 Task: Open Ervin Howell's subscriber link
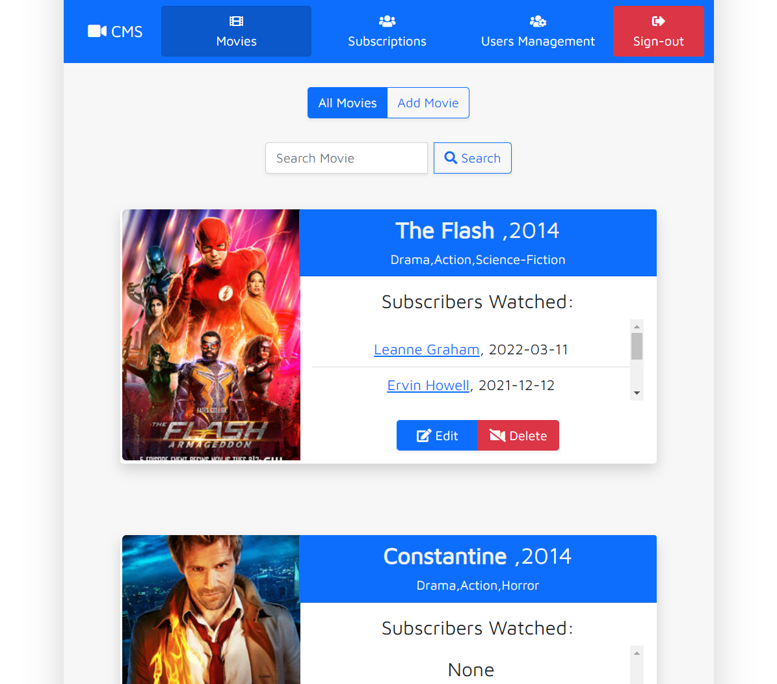(x=428, y=385)
